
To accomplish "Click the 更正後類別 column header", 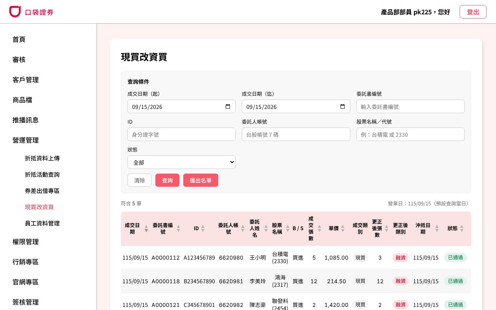I will (400, 228).
